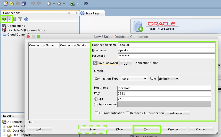Enable OS Authentication checkbox
The image size is (221, 137).
click(96, 113)
